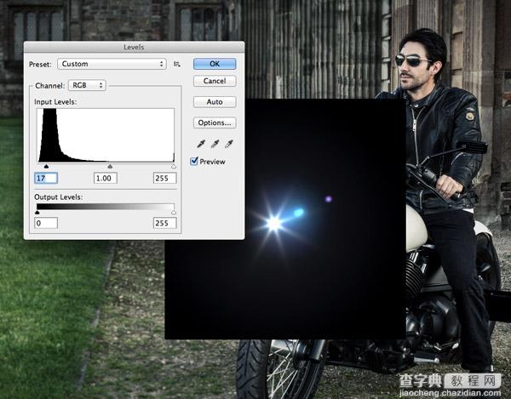Click the input highlight field showing 255
Viewport: 511px width, 399px height.
click(165, 178)
